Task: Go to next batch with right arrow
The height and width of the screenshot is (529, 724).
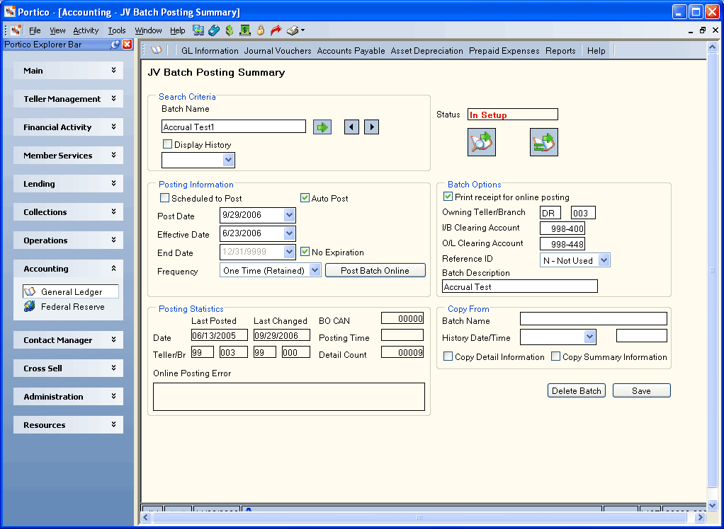Action: [372, 127]
